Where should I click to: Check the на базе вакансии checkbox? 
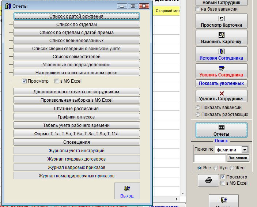pos(198,9)
